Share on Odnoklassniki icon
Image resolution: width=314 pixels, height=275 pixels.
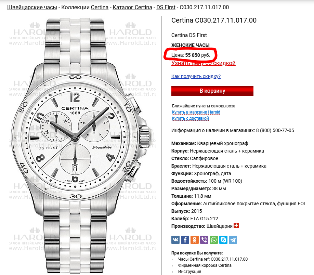(x=195, y=239)
